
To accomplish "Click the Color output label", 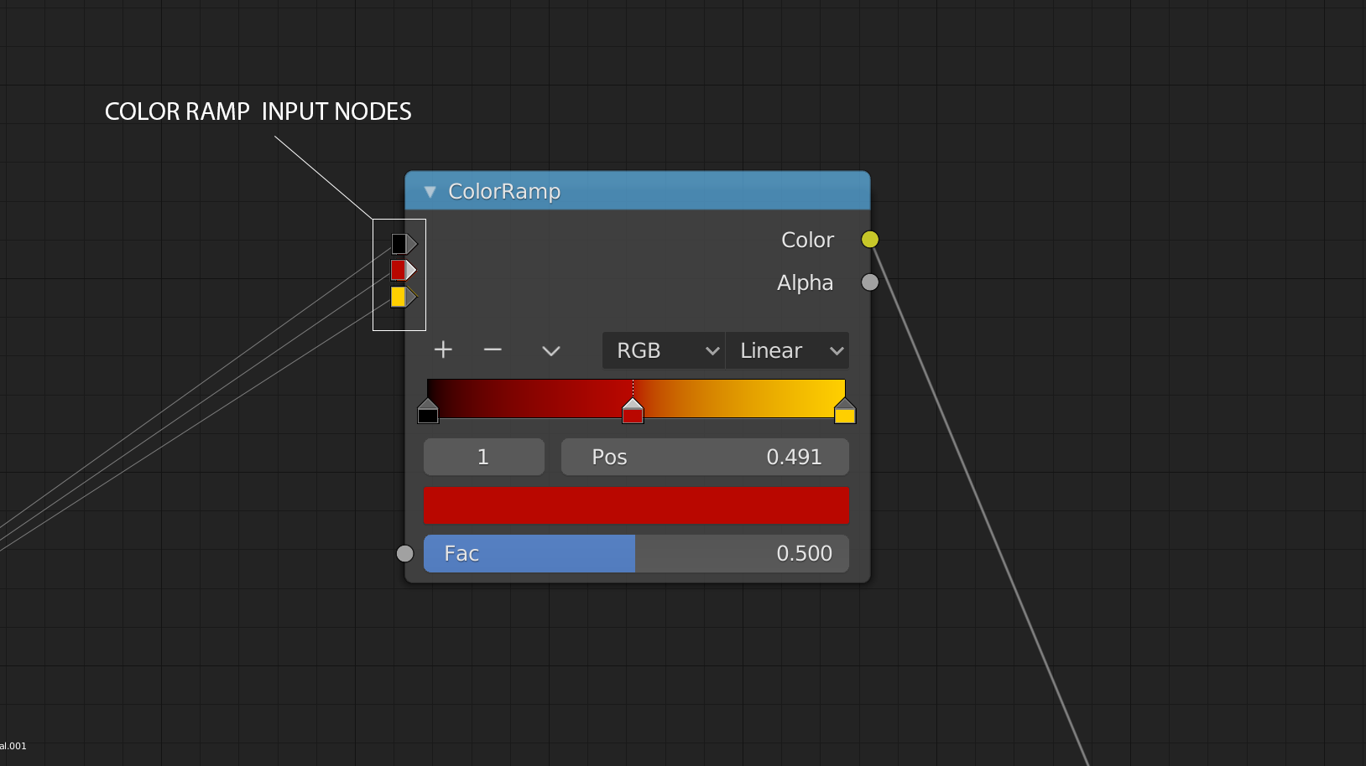I will click(807, 240).
